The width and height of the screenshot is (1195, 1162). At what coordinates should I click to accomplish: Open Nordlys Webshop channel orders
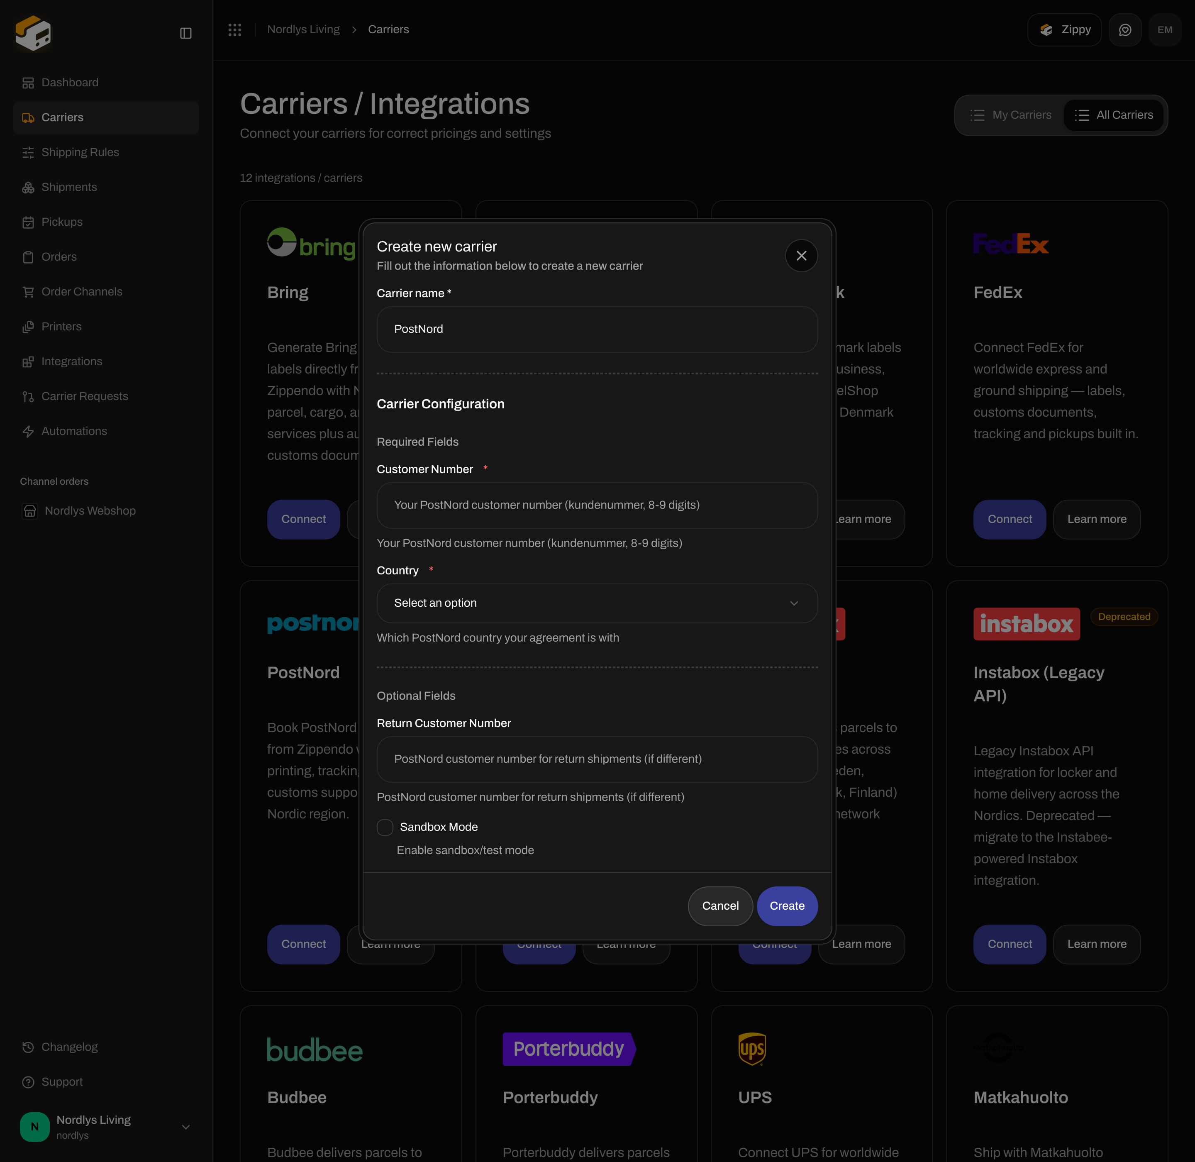click(106, 511)
